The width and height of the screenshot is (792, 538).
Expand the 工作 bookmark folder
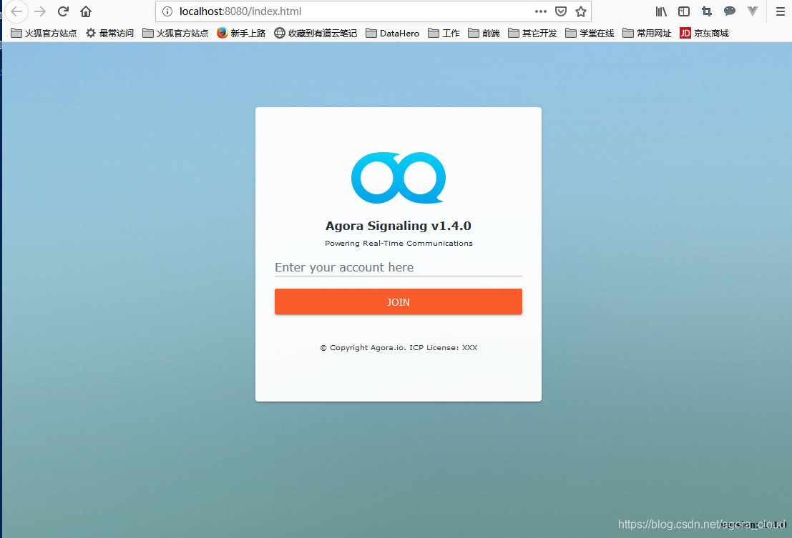[444, 34]
